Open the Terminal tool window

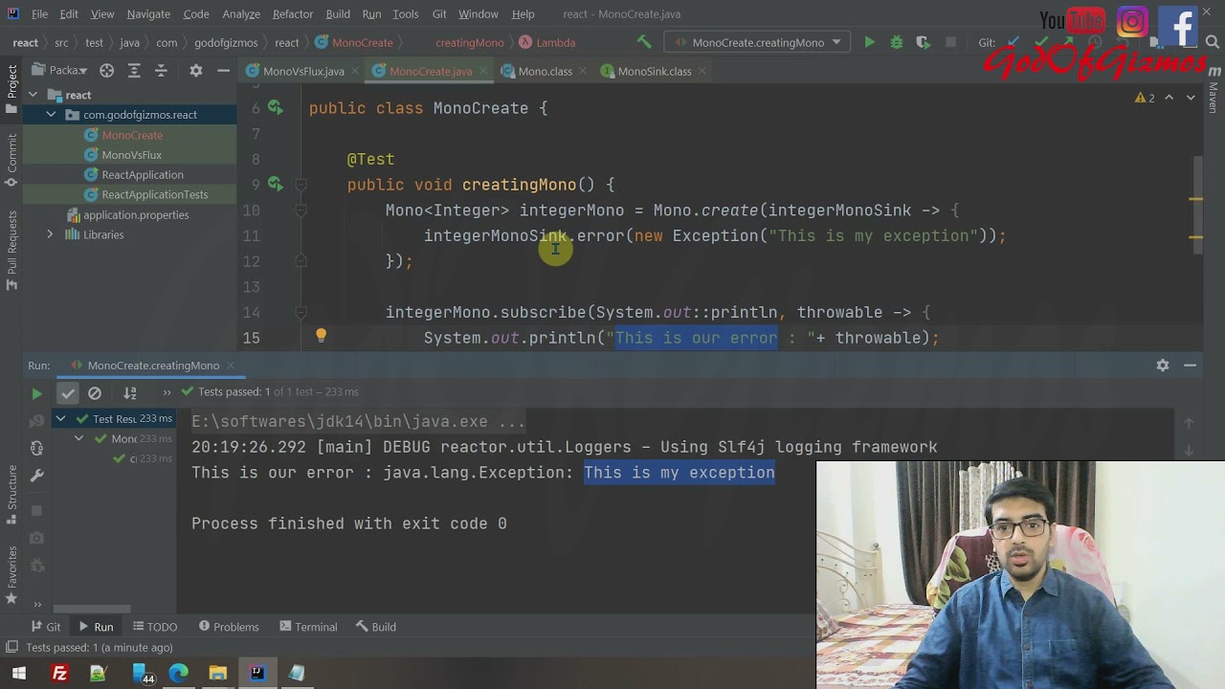pyautogui.click(x=308, y=627)
